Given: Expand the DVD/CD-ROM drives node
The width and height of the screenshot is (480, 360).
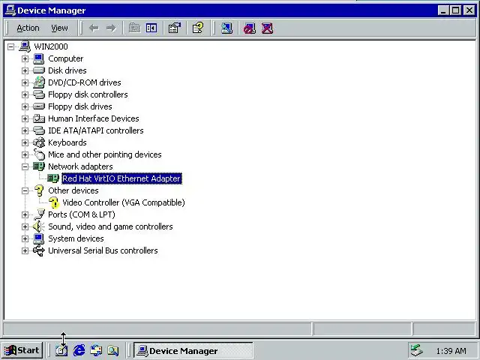Looking at the screenshot, I should click(x=25, y=82).
